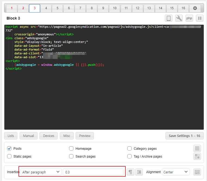207x181 pixels.
Task: Enable Tag / Archive pages checkbox
Action: point(129,156)
